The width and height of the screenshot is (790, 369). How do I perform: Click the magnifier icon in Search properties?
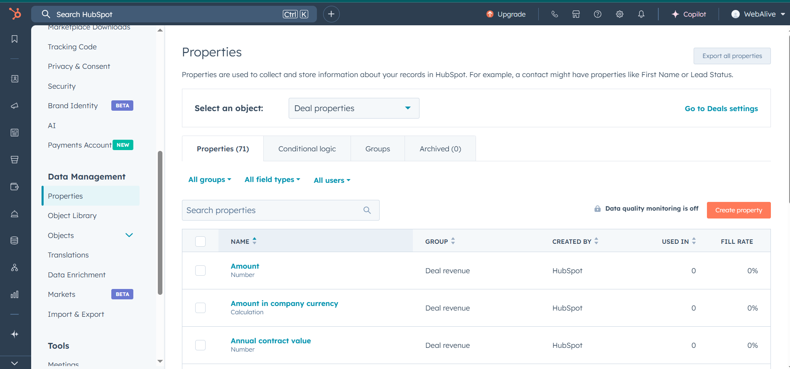coord(367,210)
